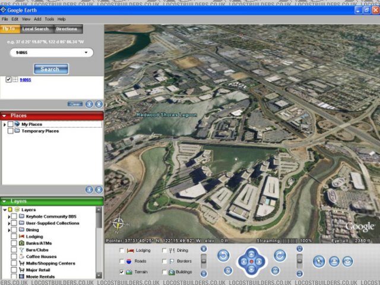This screenshot has height=285, width=380.
Task: Check Coffee Houses layer checkbox
Action: click(14, 256)
